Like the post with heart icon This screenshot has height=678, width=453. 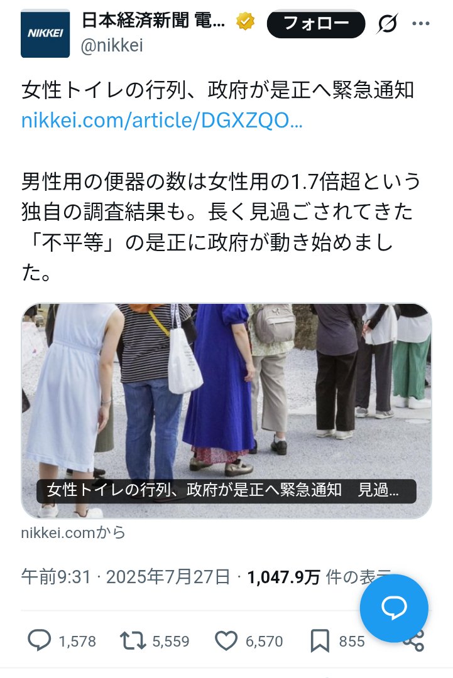coord(226,641)
